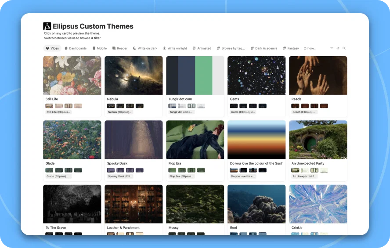Open the Mossy cover image
The image size is (390, 248).
pos(195,204)
